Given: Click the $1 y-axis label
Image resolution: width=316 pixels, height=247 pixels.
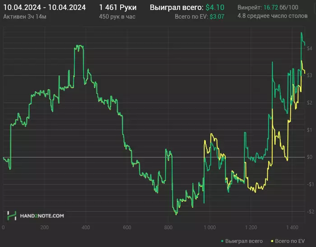Looking at the screenshot, I should [310, 130].
